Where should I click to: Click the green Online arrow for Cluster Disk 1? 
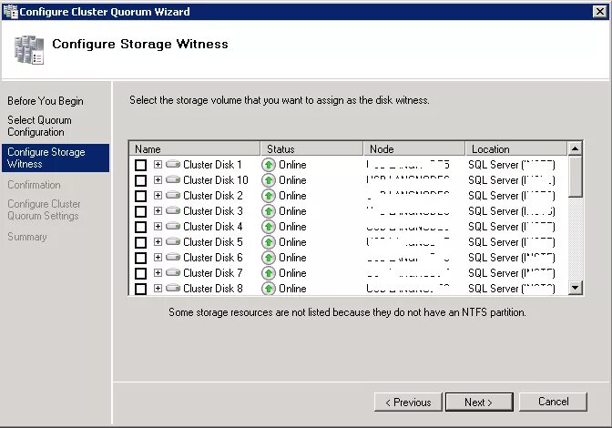click(269, 165)
